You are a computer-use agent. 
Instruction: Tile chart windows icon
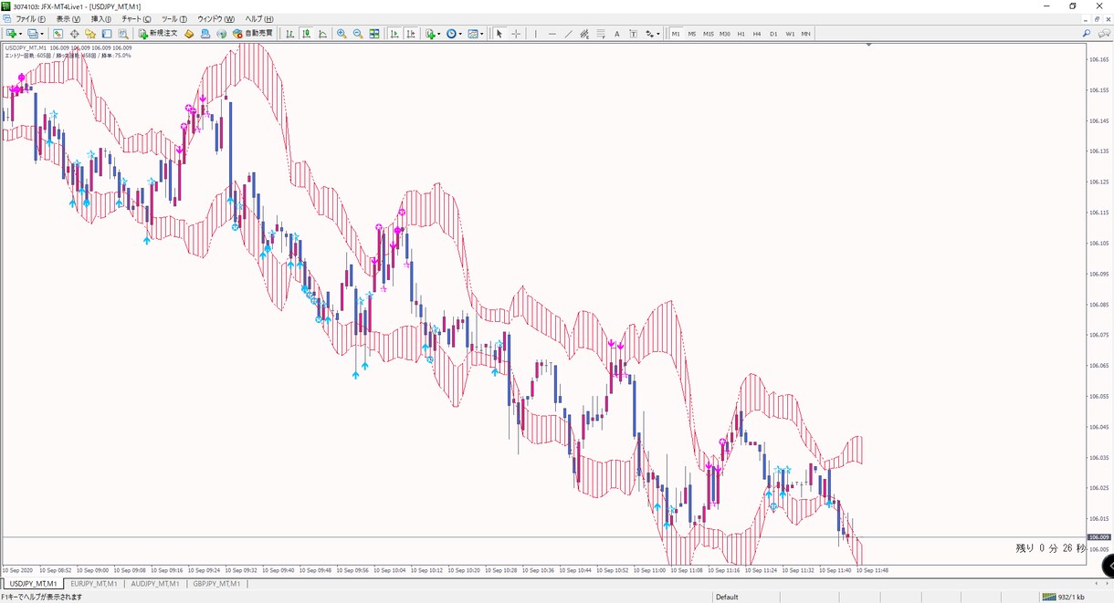click(374, 34)
